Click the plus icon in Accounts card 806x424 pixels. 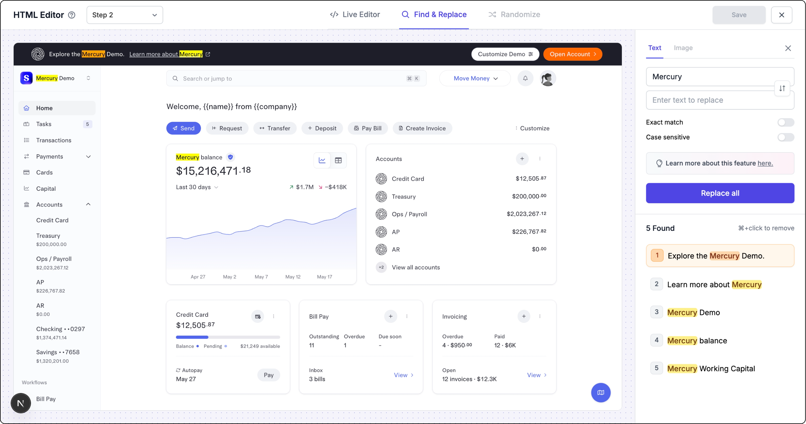(522, 159)
